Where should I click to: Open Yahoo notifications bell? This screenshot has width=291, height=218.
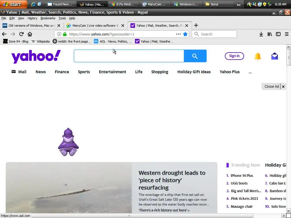[257, 56]
